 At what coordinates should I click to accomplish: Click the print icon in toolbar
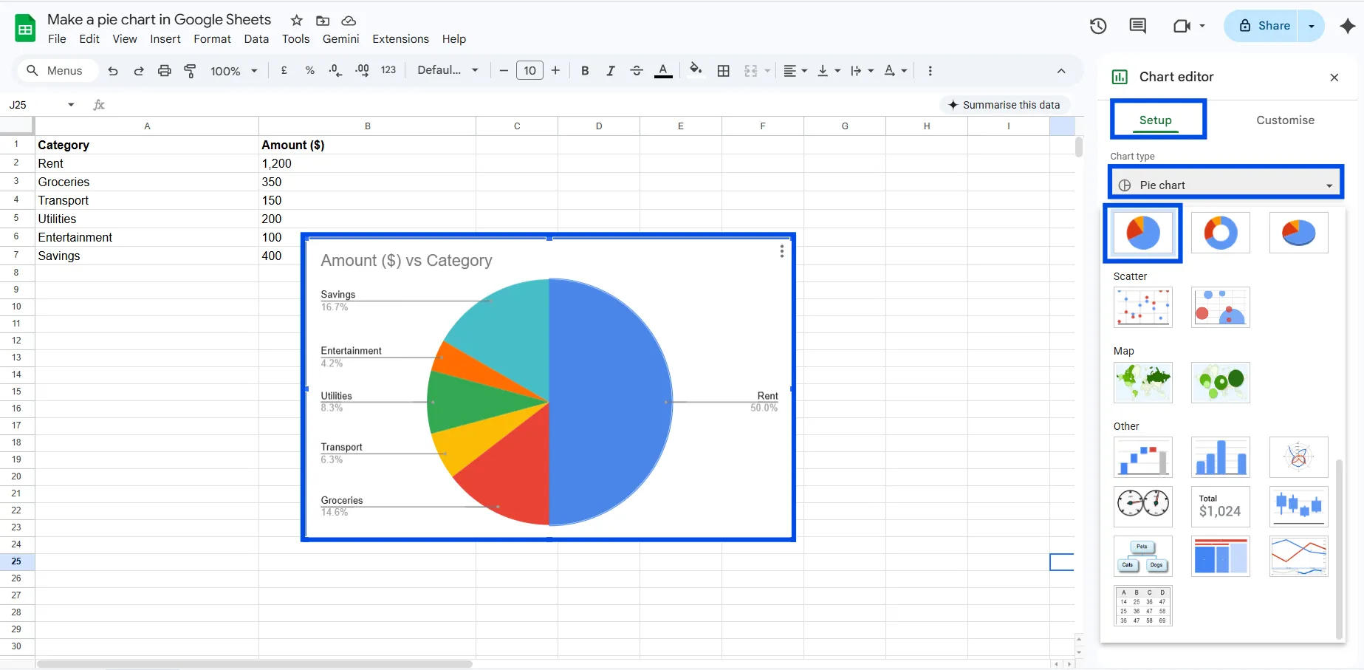[164, 71]
